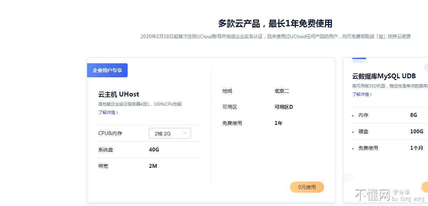The height and width of the screenshot is (206, 428).
Task: Click "硬盘" label in the MySQL UDB card
Action: coord(363,132)
